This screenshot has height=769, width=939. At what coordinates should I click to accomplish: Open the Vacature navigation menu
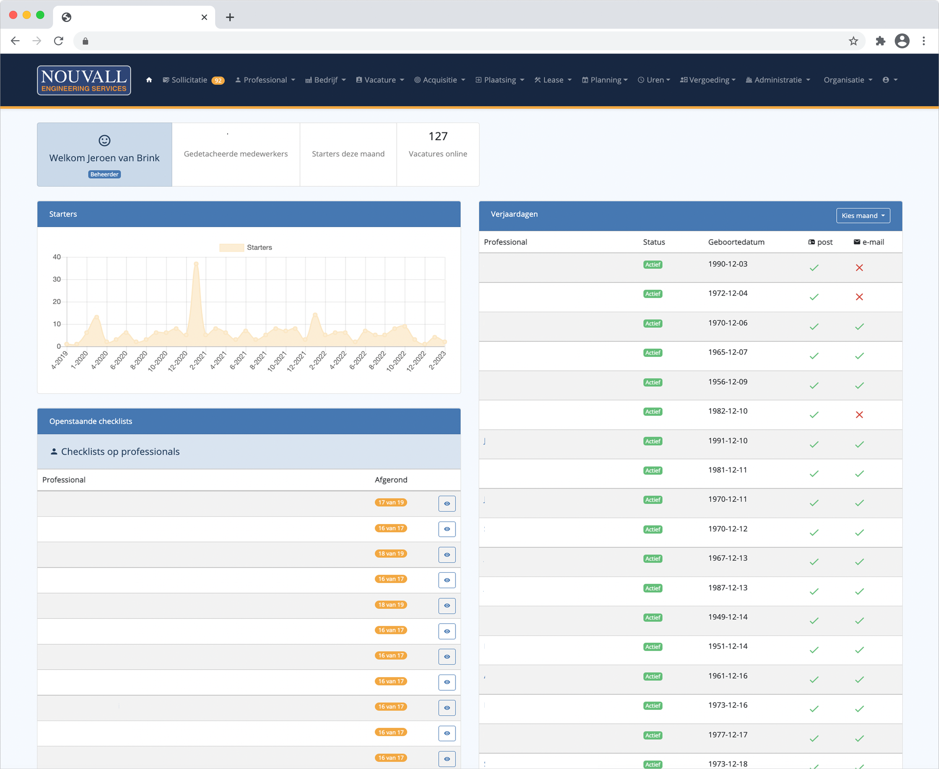(380, 80)
